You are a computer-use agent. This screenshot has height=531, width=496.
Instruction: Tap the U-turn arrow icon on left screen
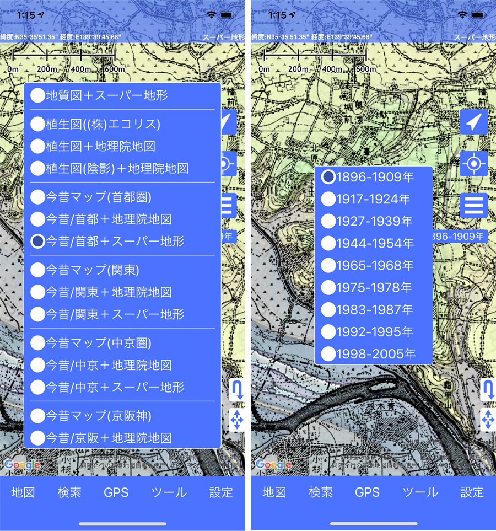click(238, 390)
